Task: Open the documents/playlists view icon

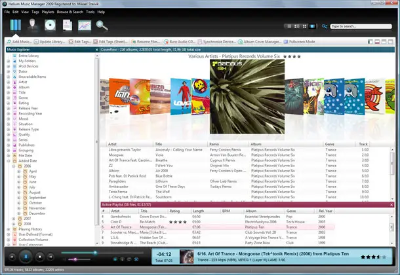Action: coord(68,25)
